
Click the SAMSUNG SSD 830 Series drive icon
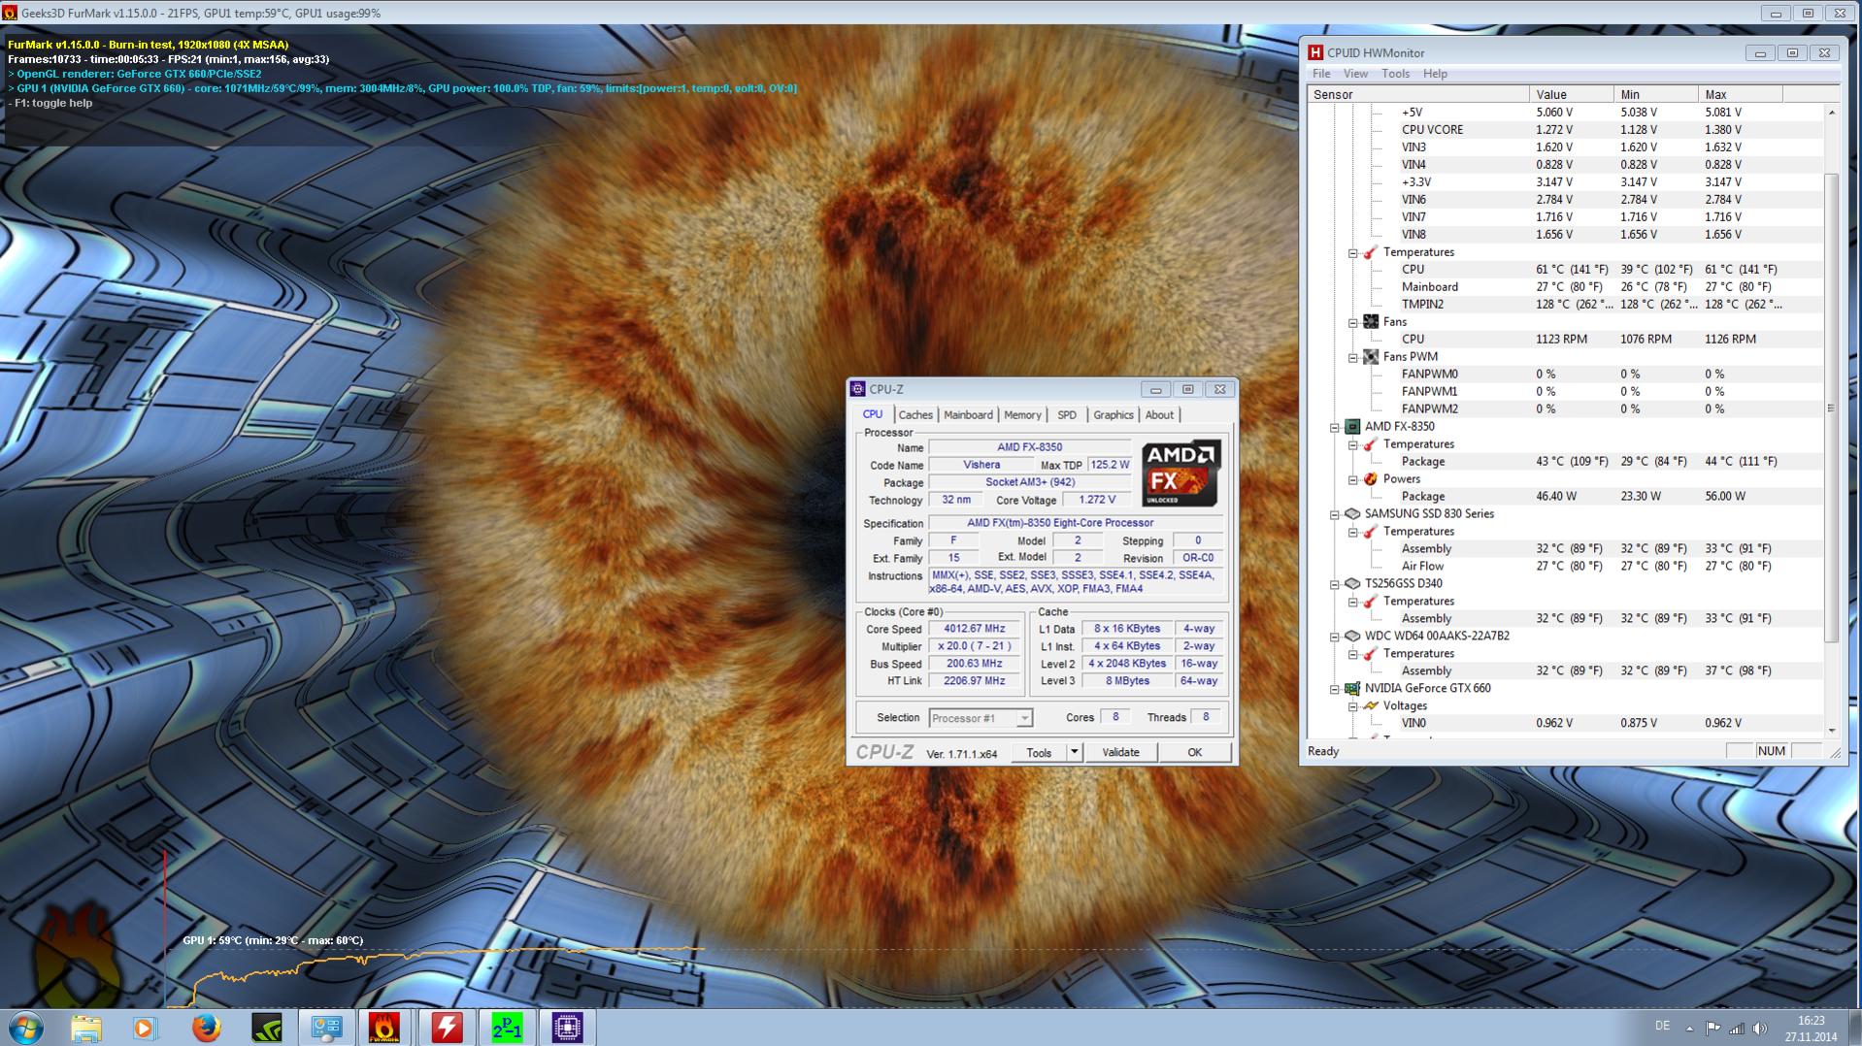point(1351,514)
